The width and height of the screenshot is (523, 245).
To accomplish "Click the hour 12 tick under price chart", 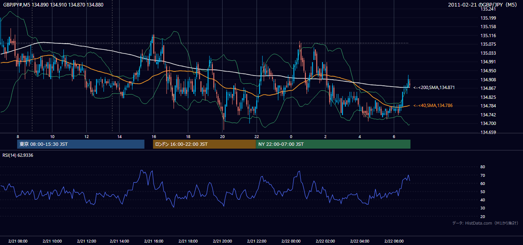I will (x=86, y=136).
